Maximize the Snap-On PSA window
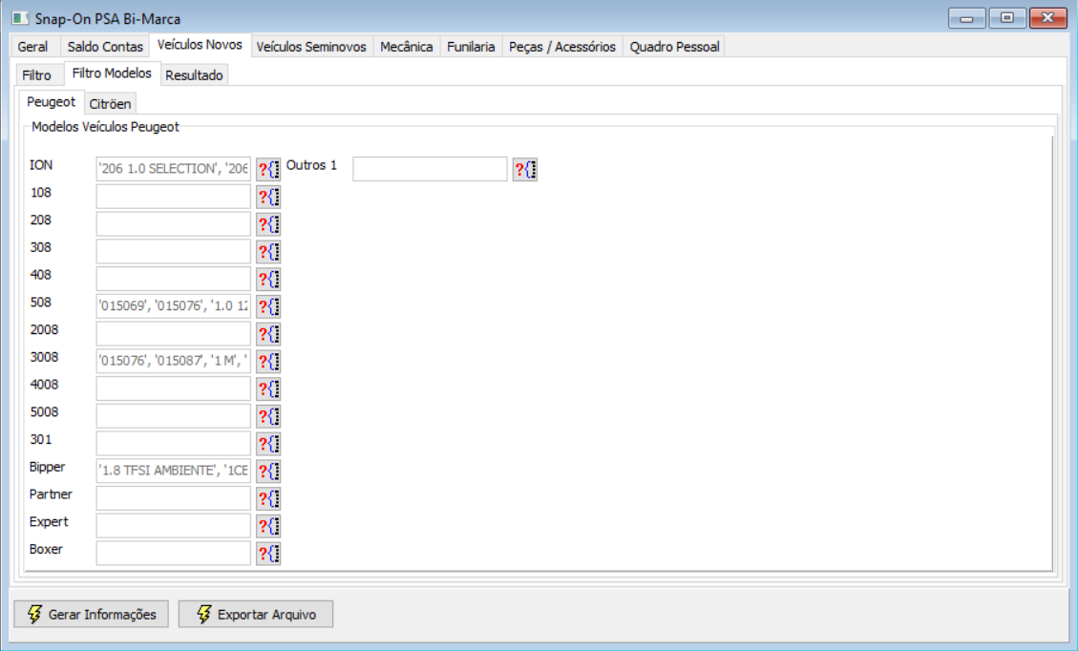Image resolution: width=1078 pixels, height=651 pixels. click(x=1007, y=18)
